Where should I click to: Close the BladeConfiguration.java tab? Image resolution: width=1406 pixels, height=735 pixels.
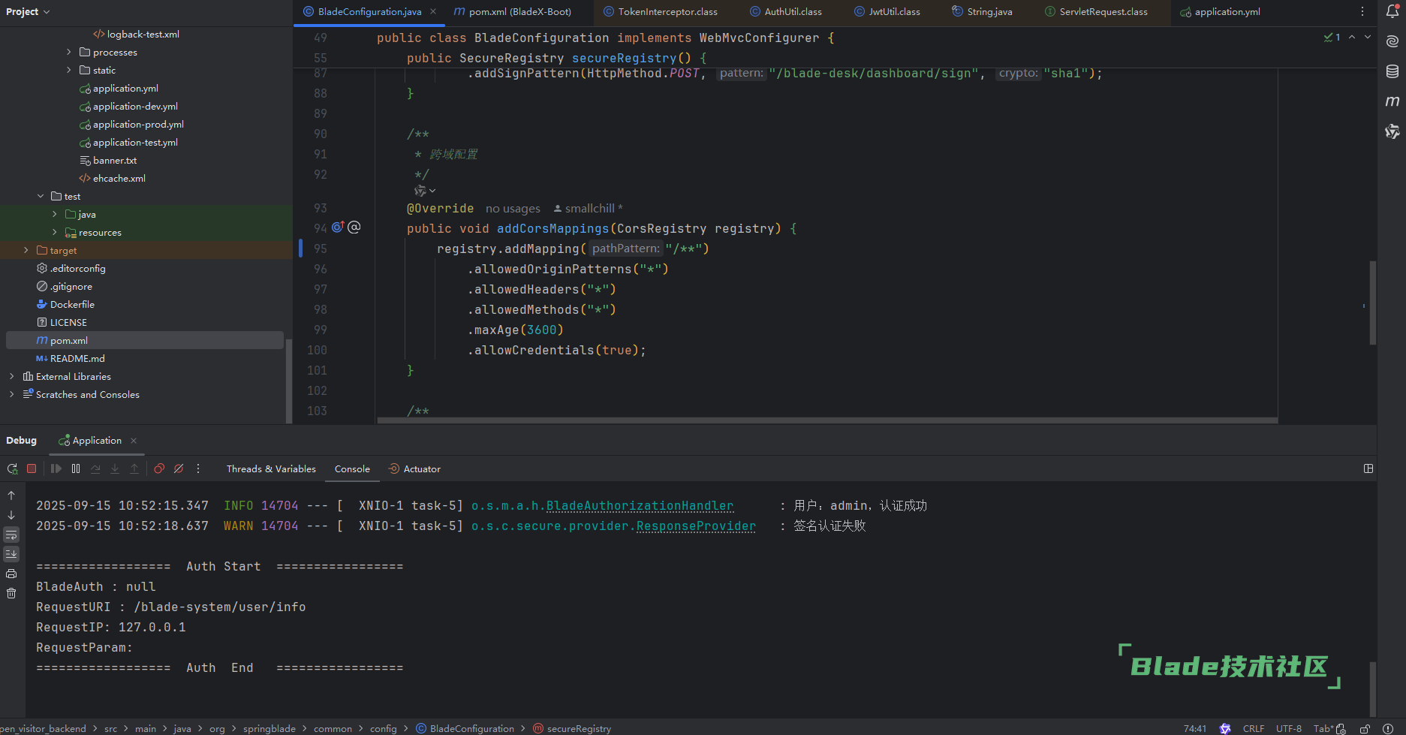coord(433,11)
